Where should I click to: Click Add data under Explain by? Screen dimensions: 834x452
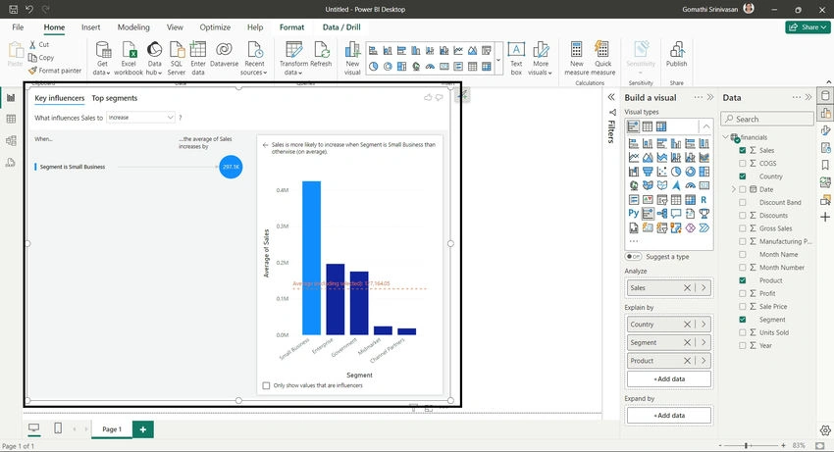coord(669,379)
